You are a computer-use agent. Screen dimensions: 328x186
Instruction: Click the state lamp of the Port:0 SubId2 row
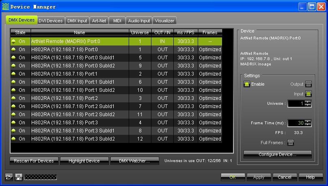(13, 66)
